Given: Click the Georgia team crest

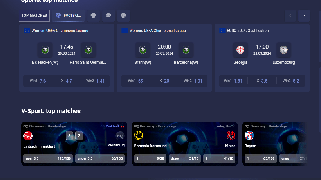Looking at the screenshot, I should 240,50.
